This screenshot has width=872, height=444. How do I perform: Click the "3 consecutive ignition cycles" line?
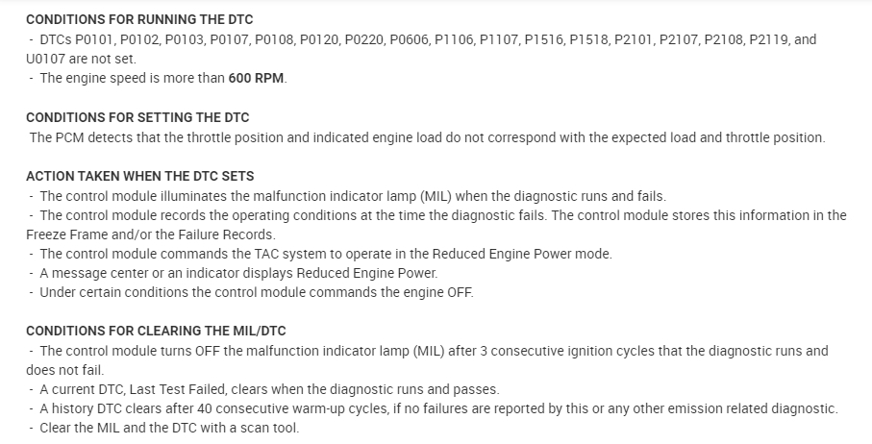pyautogui.click(x=433, y=351)
